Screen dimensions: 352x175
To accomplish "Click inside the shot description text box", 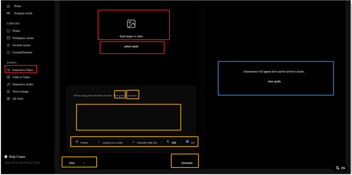I will [x=128, y=117].
